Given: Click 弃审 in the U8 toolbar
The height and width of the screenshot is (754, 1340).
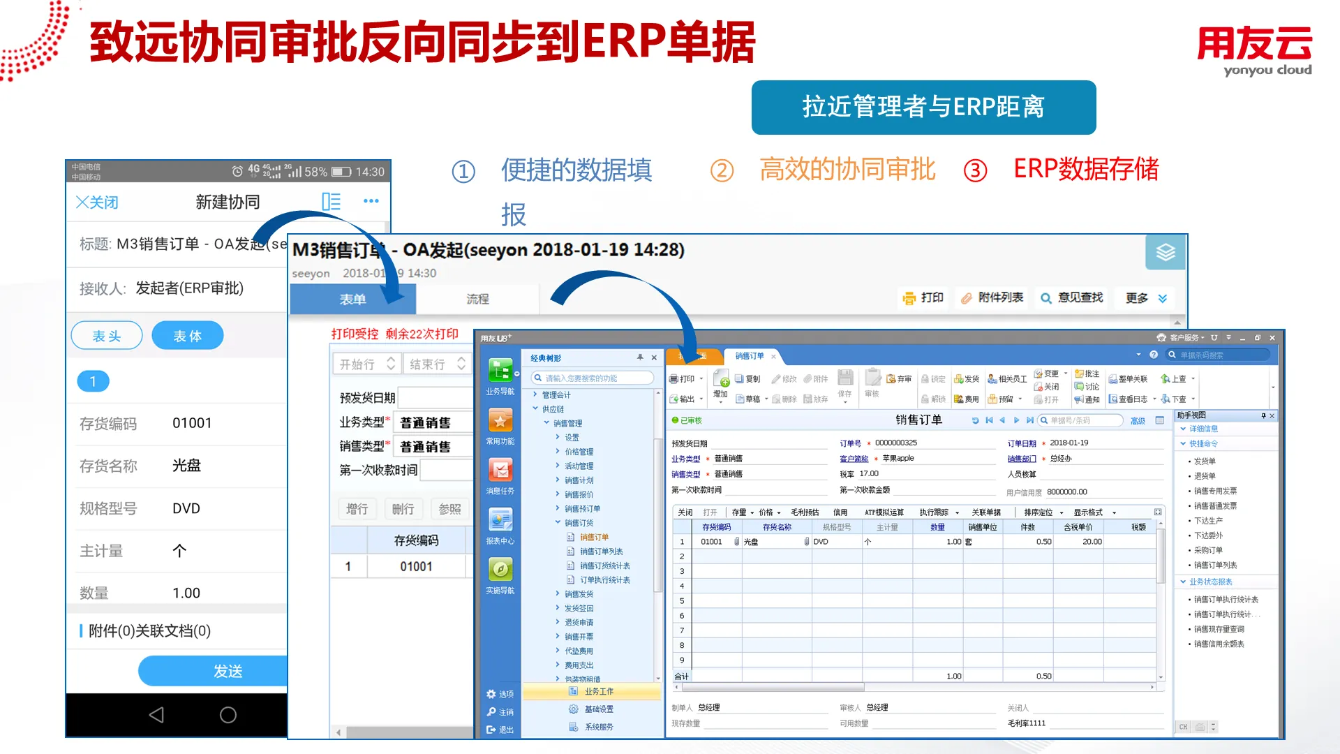Looking at the screenshot, I should coord(899,379).
